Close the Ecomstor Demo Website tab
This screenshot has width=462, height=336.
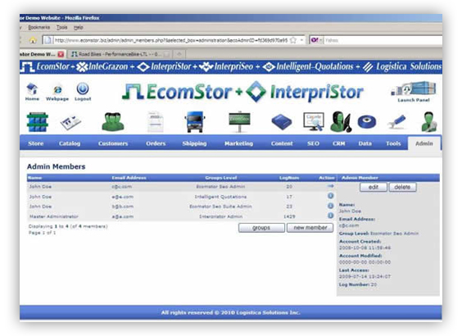61,54
